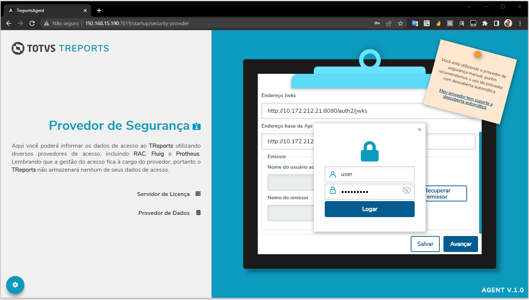
Task: Open the Google Translate extension
Action: 415,23
